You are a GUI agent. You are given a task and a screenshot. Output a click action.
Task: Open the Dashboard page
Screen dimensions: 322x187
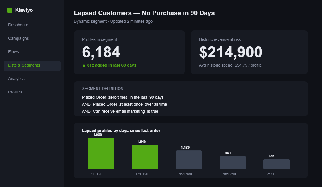coord(18,25)
